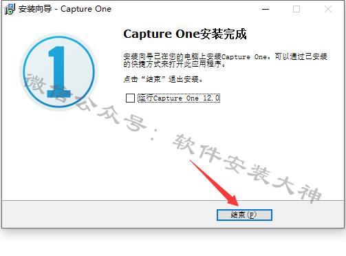Click the paragraph starting 安装向导已在您的电脑上安装
The width and height of the screenshot is (346, 256).
[225, 60]
